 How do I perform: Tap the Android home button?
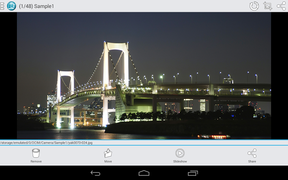coord(144,173)
